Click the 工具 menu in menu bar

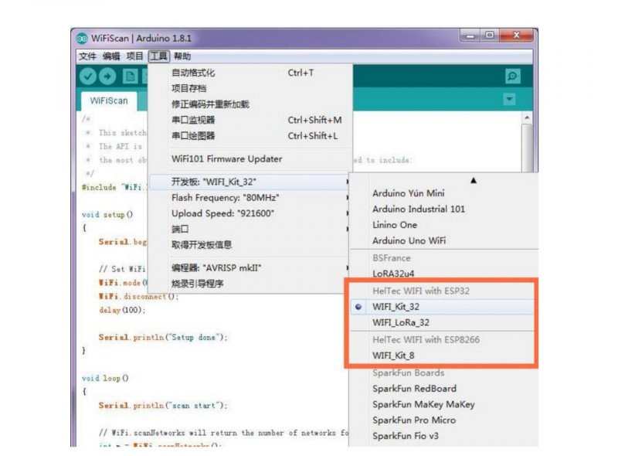[x=159, y=56]
